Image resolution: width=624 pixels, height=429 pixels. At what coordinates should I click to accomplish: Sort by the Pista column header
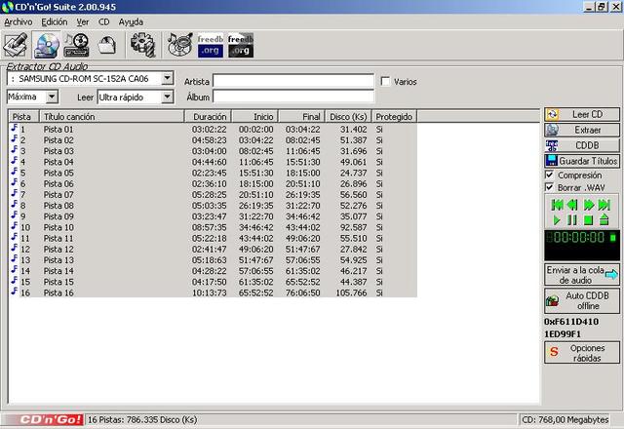23,117
